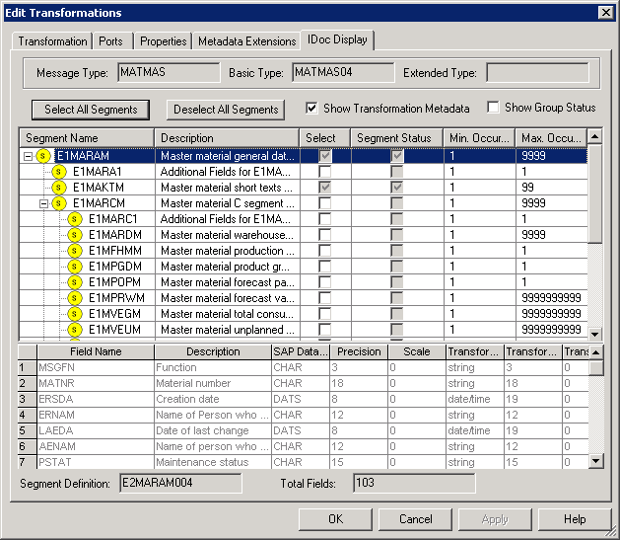Click the Deselect All Segments button
Screen dimensions: 620x540
(225, 110)
